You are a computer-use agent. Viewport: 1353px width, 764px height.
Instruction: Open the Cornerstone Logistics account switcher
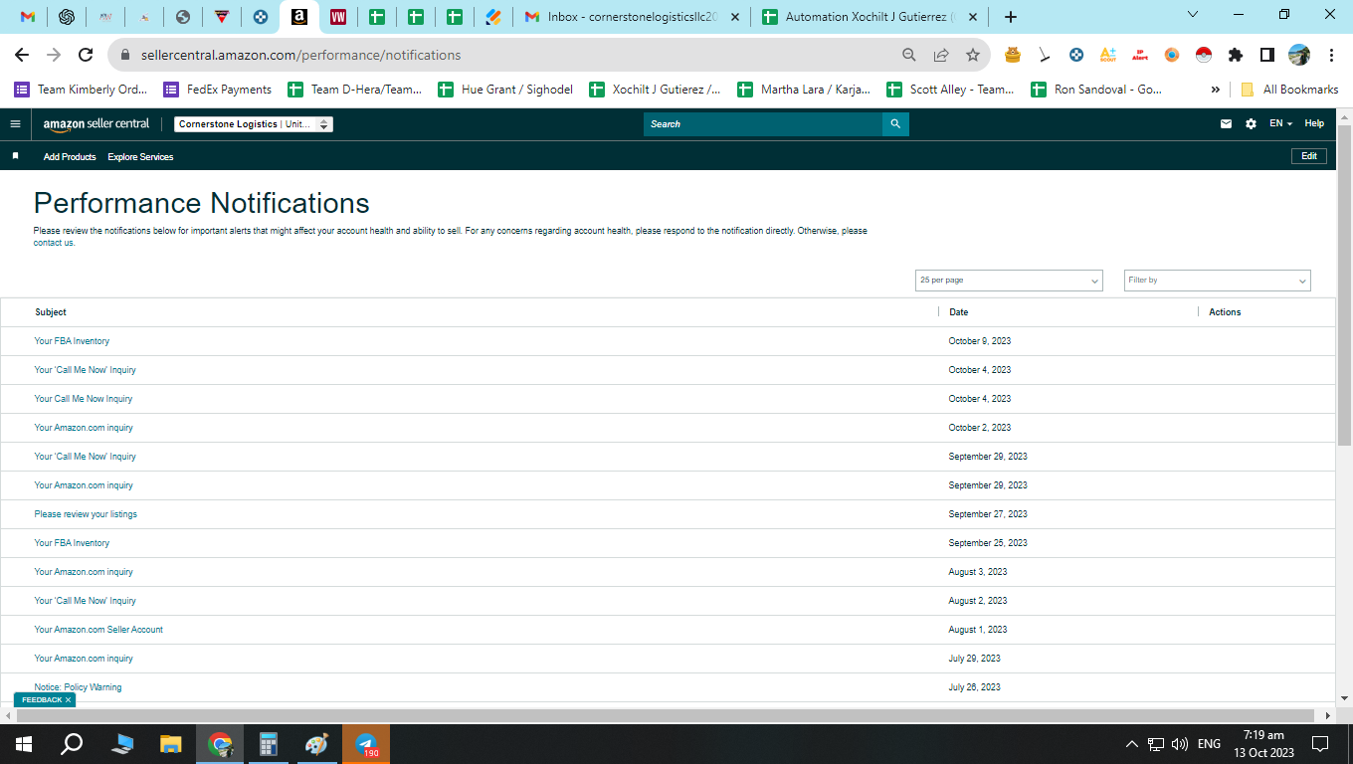pos(254,124)
